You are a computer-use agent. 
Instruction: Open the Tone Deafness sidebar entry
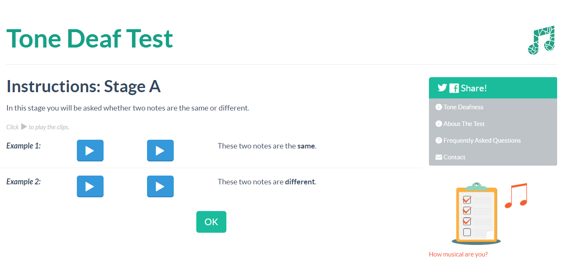pyautogui.click(x=464, y=107)
